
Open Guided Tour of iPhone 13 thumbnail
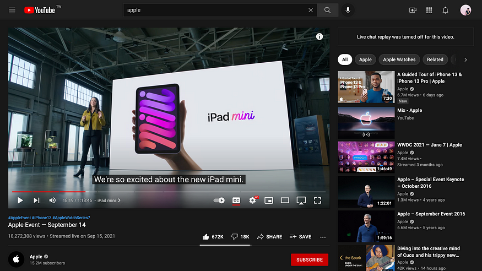point(366,87)
